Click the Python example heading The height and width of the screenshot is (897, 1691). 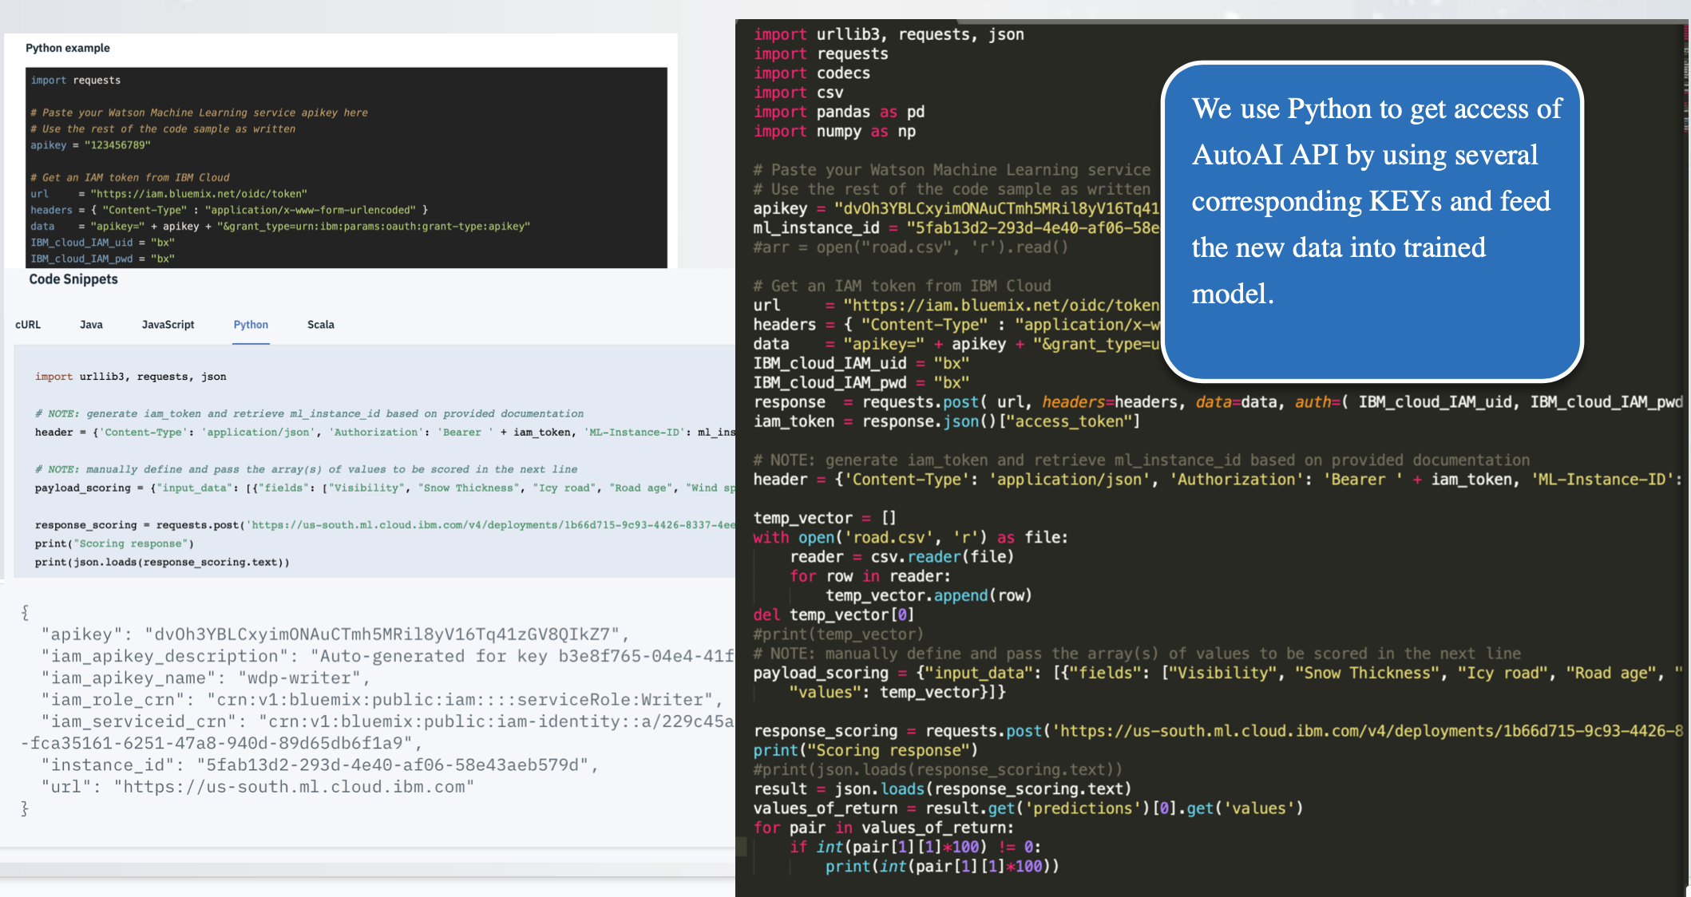pos(68,48)
